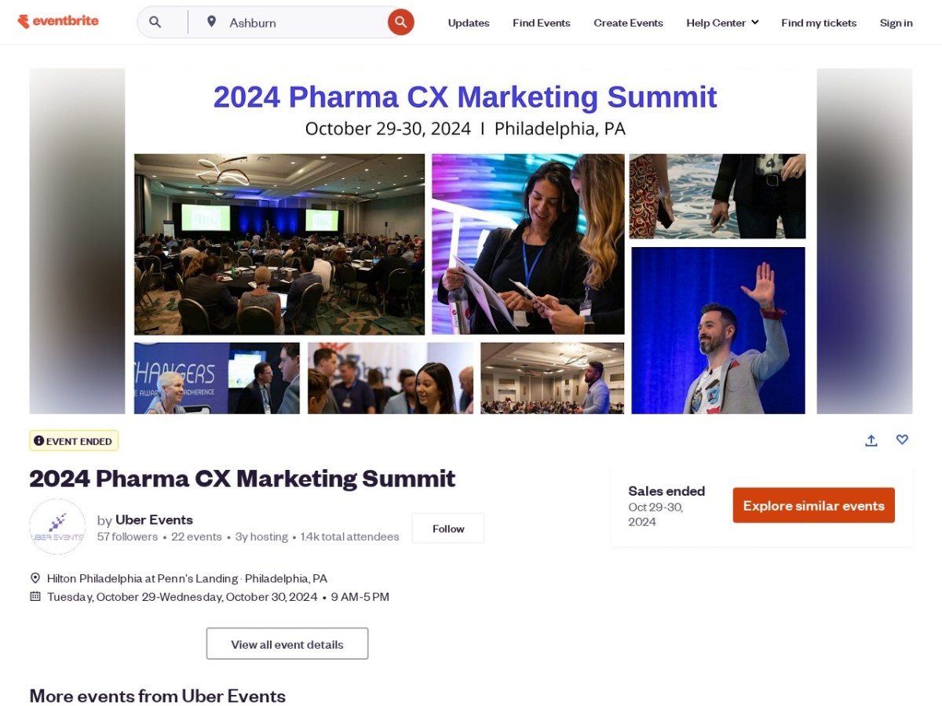942x706 pixels.
Task: Like the event with the heart icon
Action: coord(902,440)
